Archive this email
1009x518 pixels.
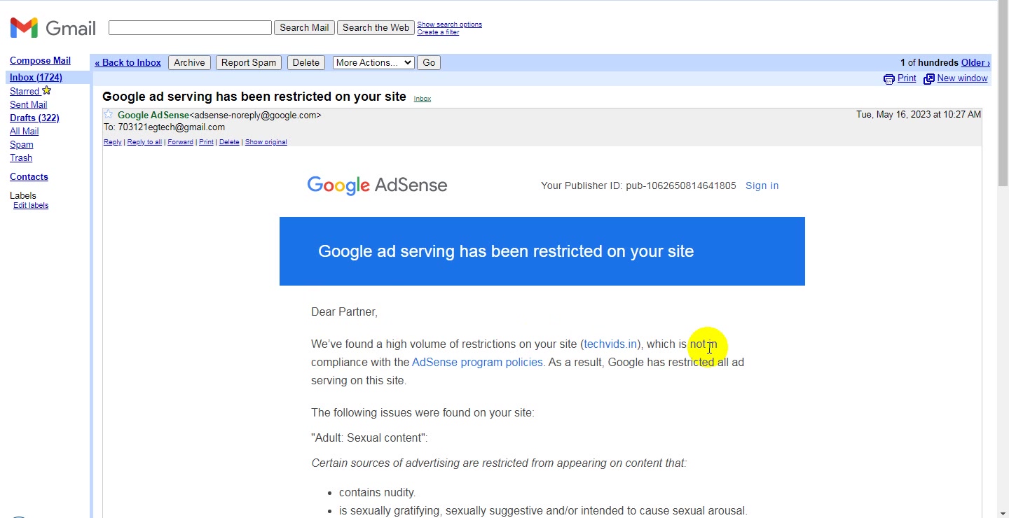tap(189, 62)
